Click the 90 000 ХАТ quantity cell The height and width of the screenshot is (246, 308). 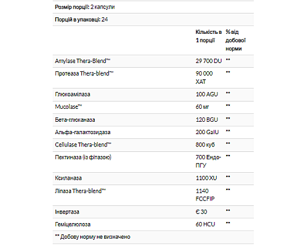pyautogui.click(x=204, y=77)
